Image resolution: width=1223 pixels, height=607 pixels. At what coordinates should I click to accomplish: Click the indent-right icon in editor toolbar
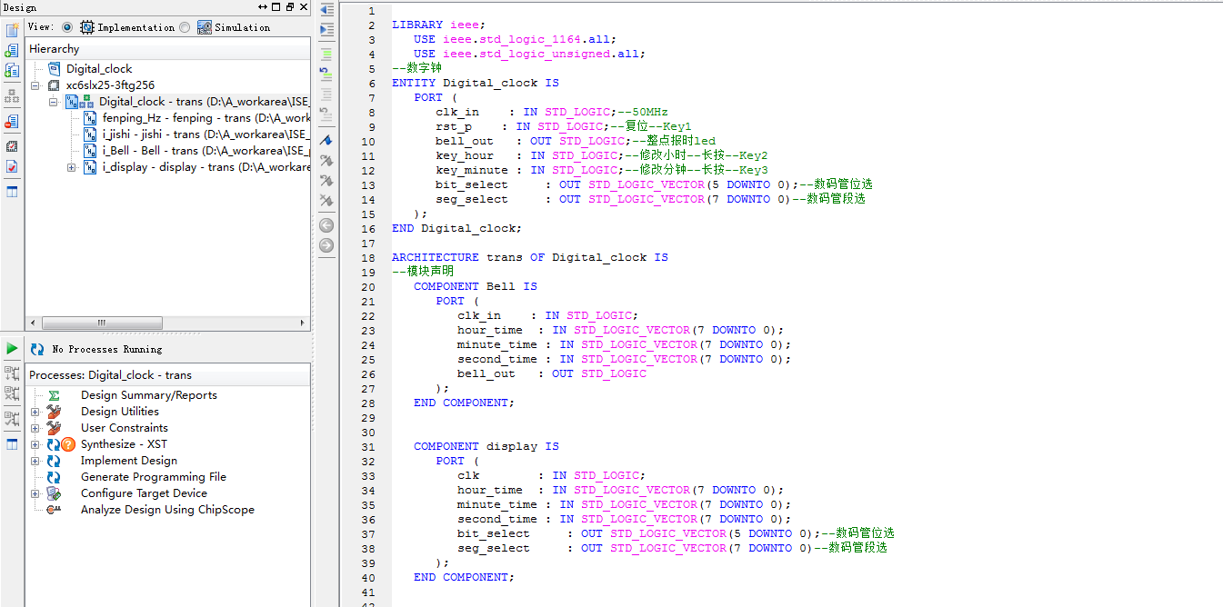point(326,30)
